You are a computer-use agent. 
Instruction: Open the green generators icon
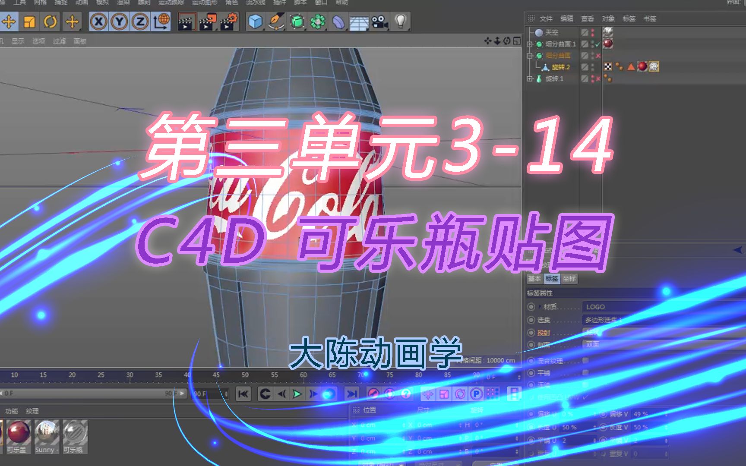[297, 21]
